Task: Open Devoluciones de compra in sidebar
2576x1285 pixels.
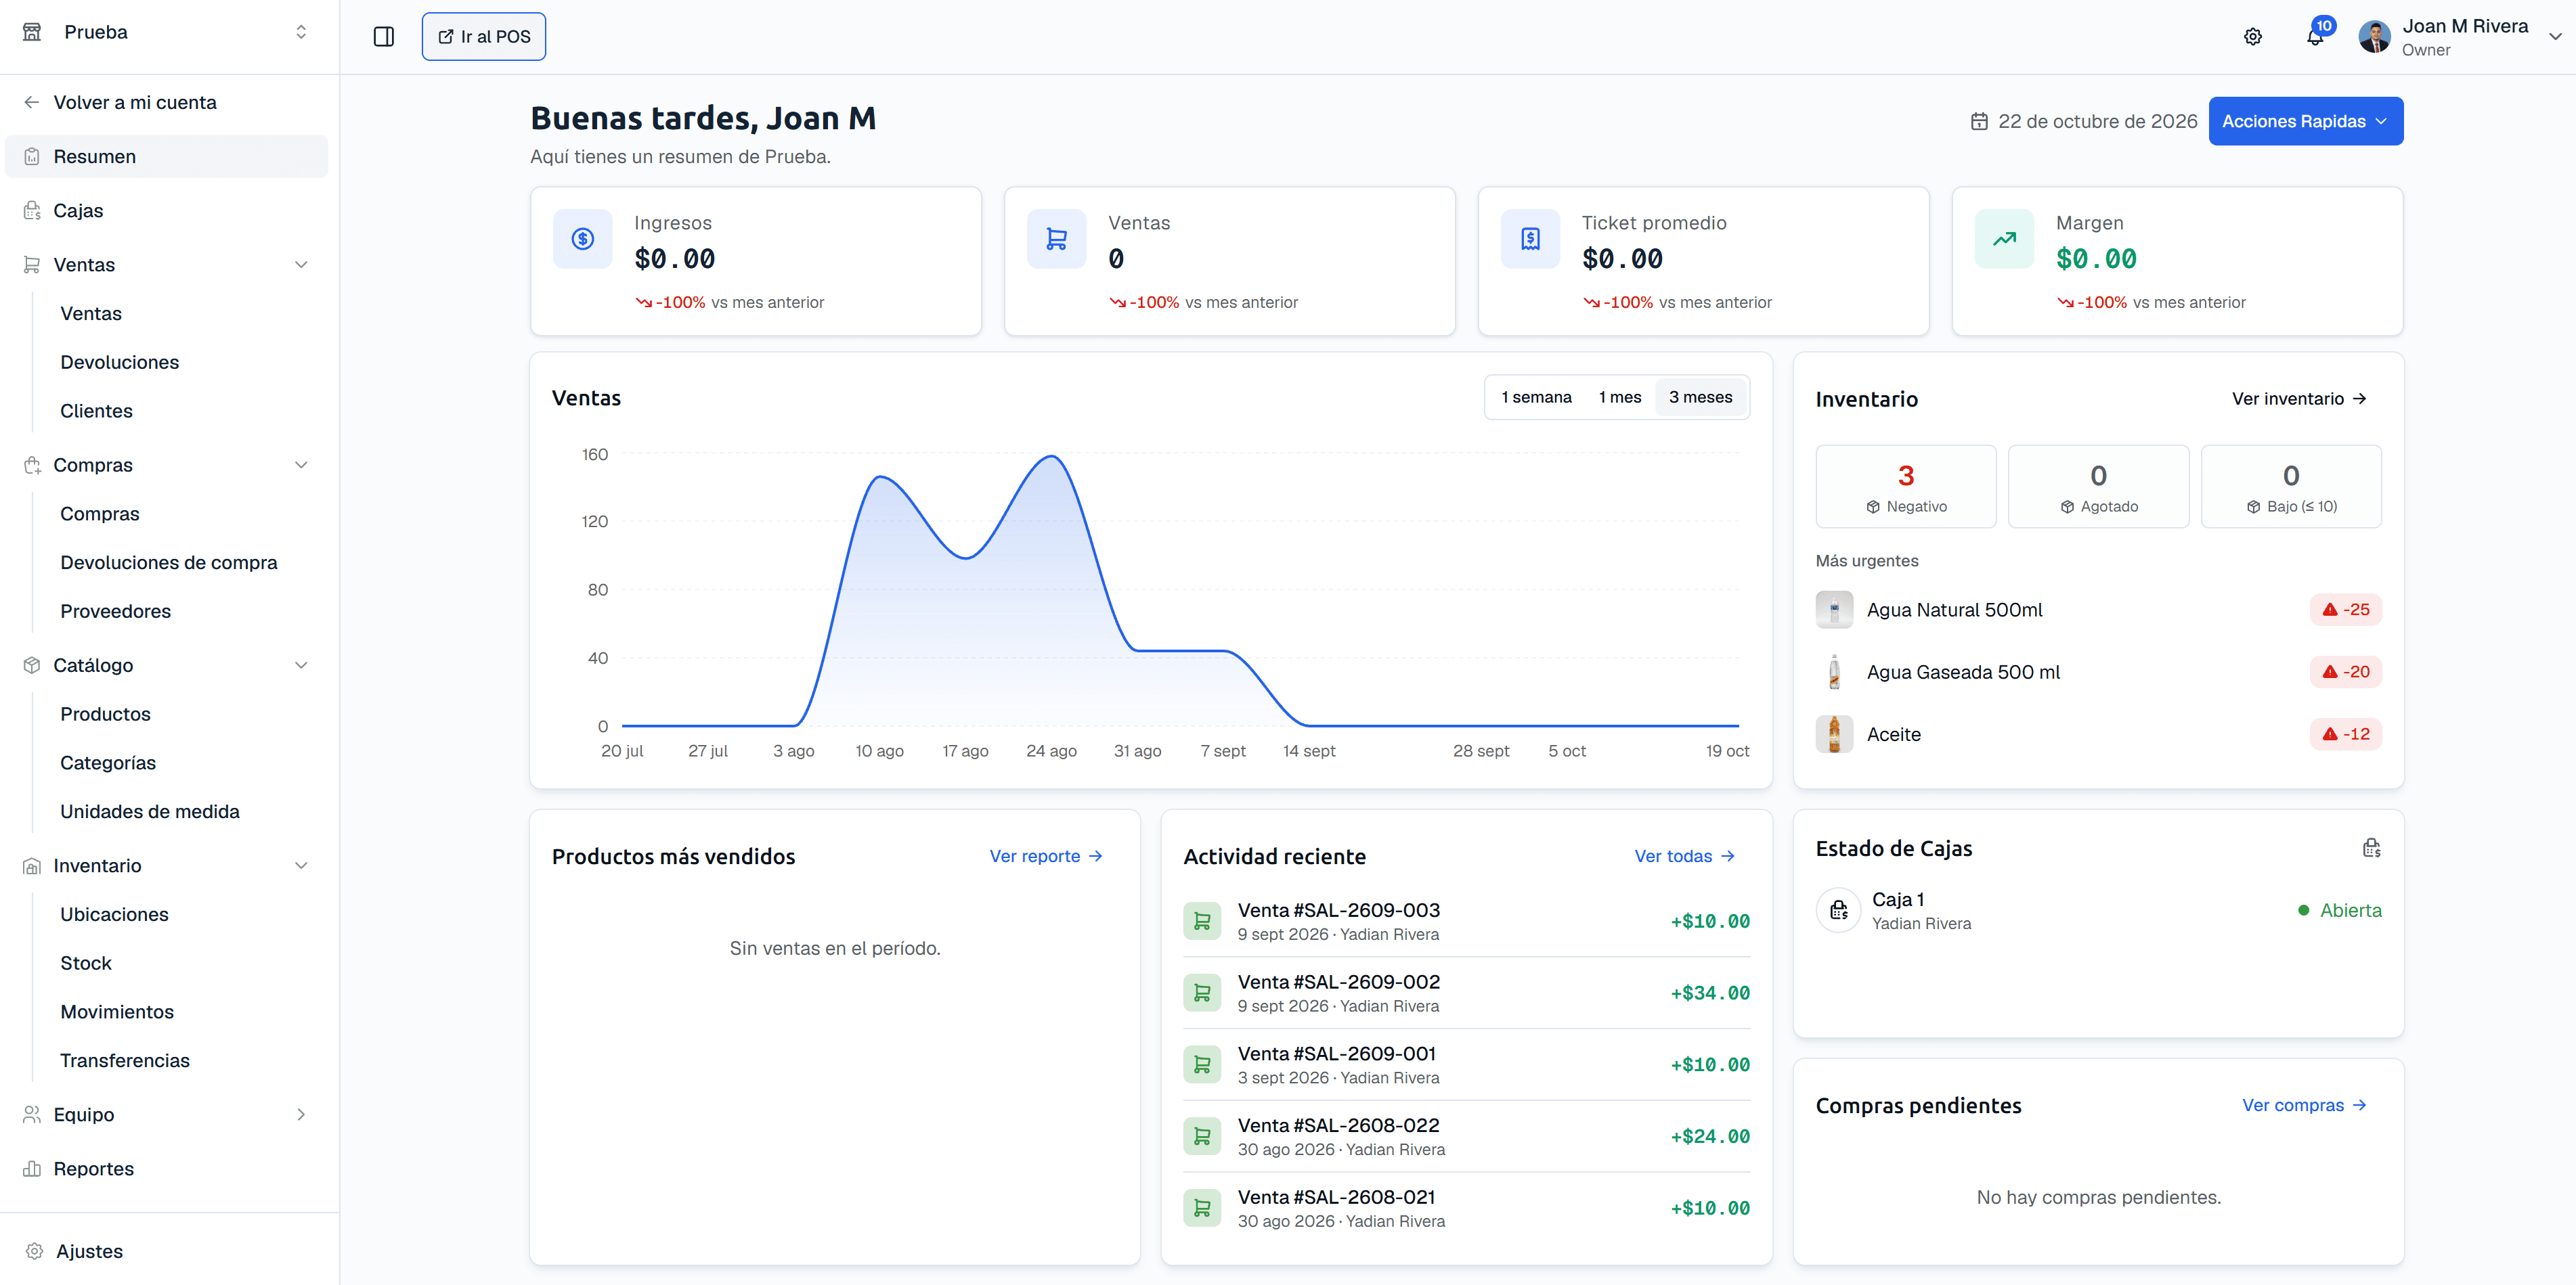Action: click(168, 562)
